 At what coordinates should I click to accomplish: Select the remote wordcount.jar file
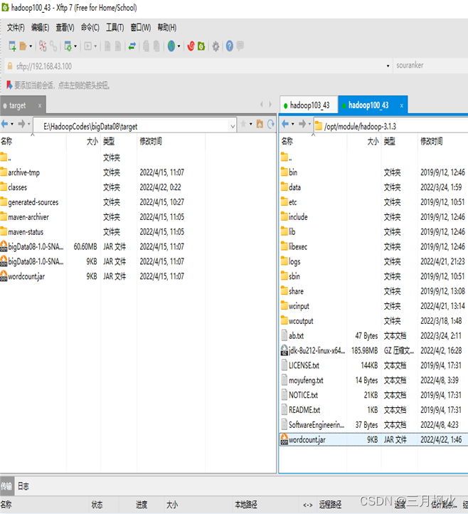click(373, 439)
